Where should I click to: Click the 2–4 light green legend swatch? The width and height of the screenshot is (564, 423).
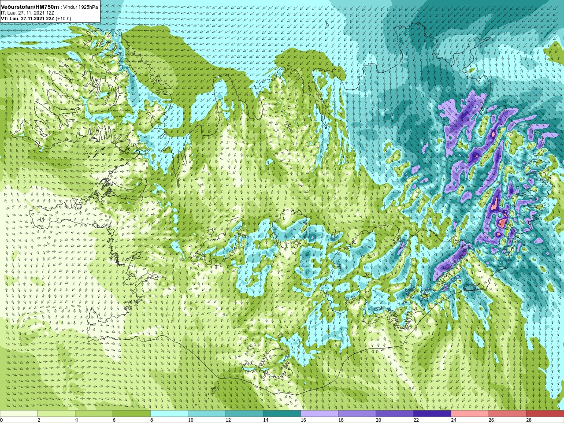click(56, 414)
